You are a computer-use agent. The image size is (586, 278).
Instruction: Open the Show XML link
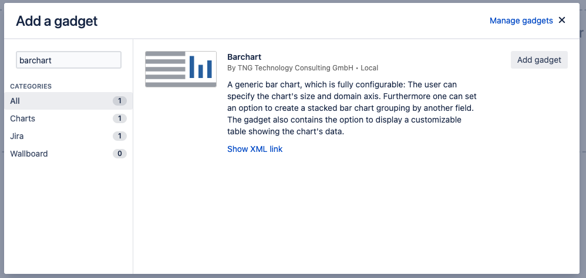coord(255,149)
